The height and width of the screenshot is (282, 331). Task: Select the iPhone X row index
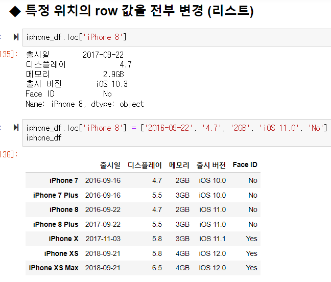click(63, 239)
